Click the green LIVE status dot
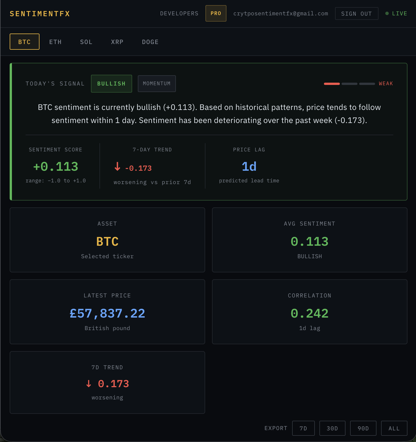The width and height of the screenshot is (416, 442). (387, 13)
